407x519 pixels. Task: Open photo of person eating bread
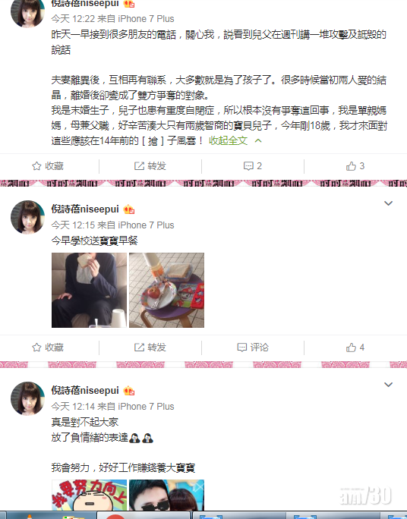[89, 291]
